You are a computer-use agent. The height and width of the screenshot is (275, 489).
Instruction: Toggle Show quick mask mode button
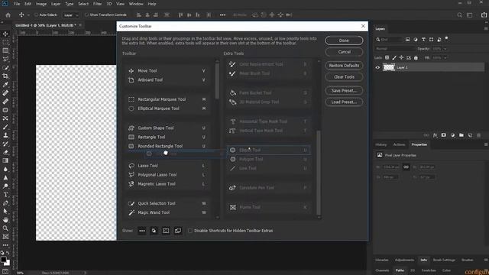tap(166, 231)
